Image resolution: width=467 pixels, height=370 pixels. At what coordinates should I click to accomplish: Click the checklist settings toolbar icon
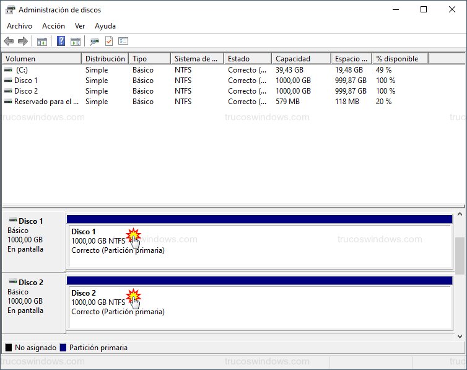[123, 42]
